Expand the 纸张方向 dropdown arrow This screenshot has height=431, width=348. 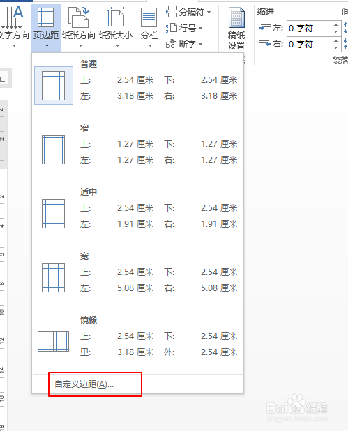(x=80, y=46)
